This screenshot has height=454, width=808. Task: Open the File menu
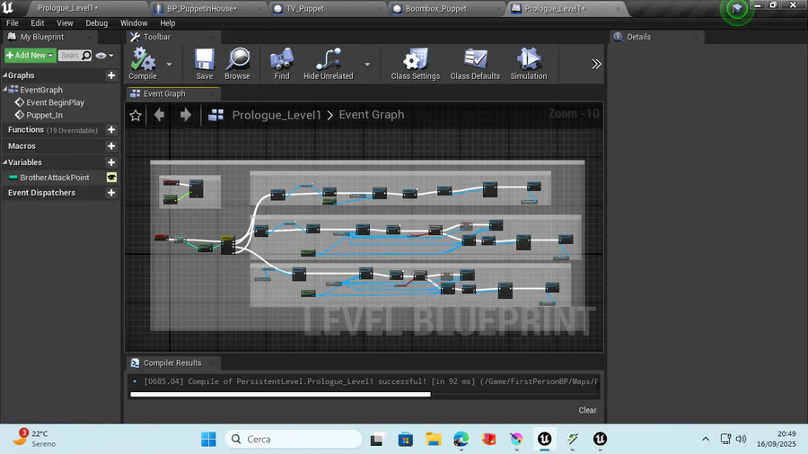pos(13,23)
